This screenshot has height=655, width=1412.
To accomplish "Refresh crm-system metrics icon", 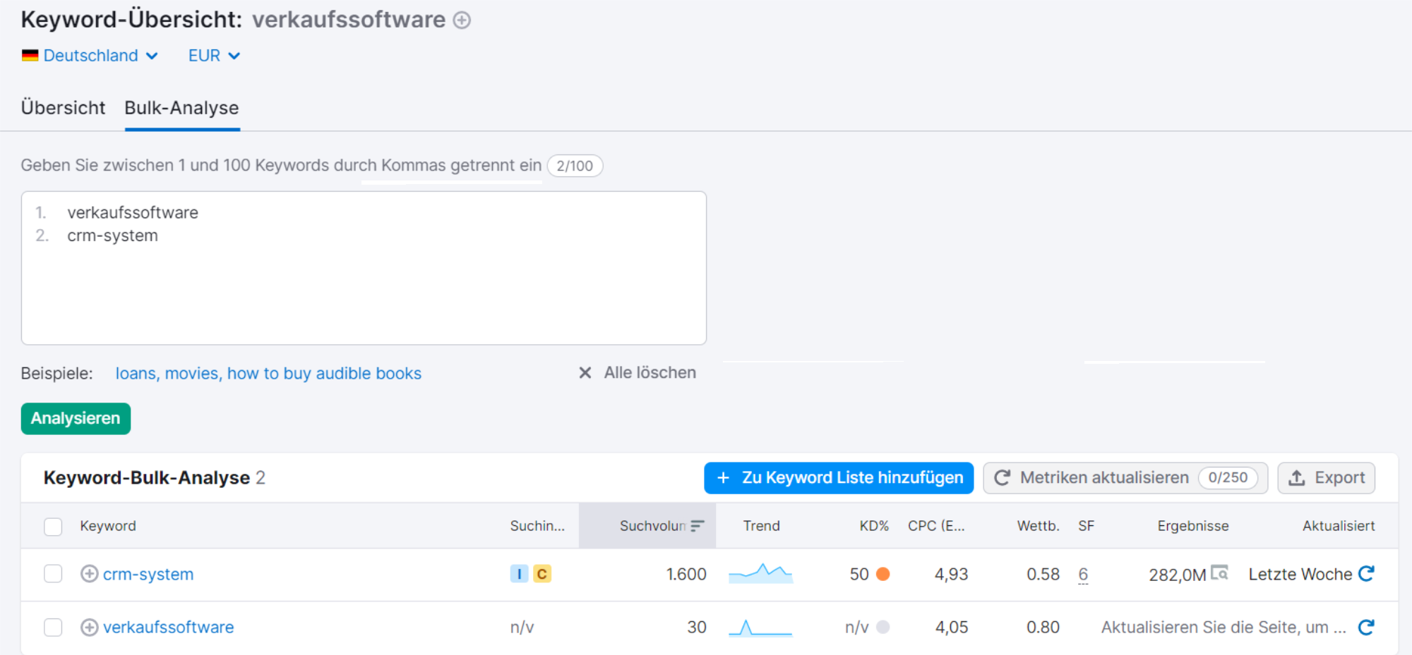I will (x=1366, y=573).
